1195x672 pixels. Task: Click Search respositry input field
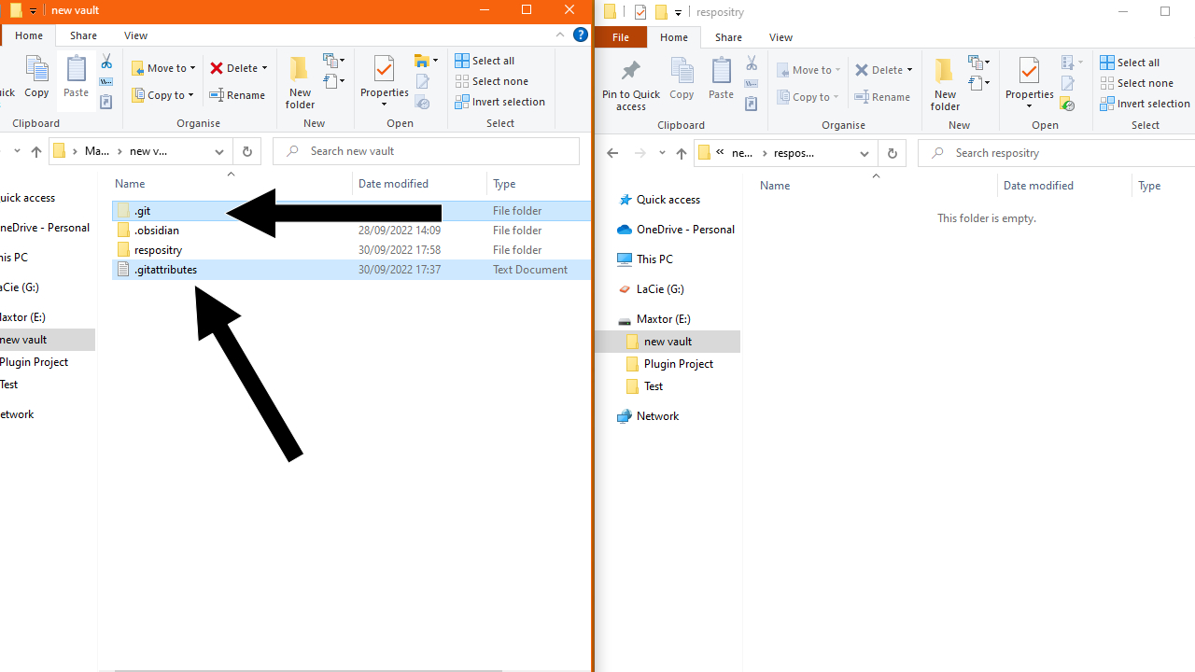pos(1057,153)
